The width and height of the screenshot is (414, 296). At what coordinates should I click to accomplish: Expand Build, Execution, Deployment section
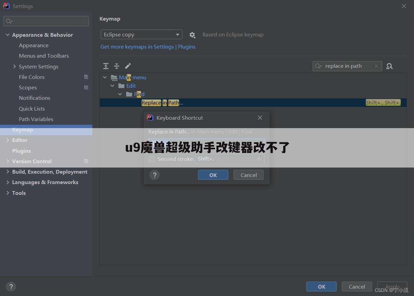click(x=7, y=172)
